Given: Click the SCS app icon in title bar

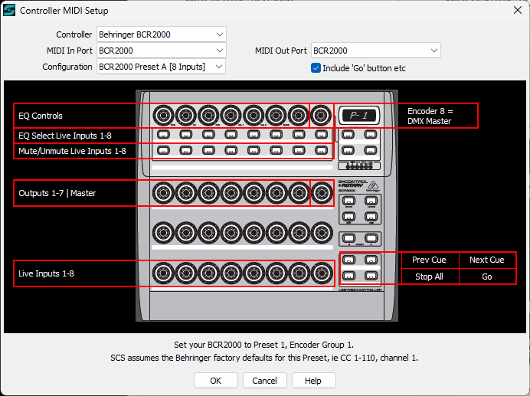Looking at the screenshot, I should 9,11.
